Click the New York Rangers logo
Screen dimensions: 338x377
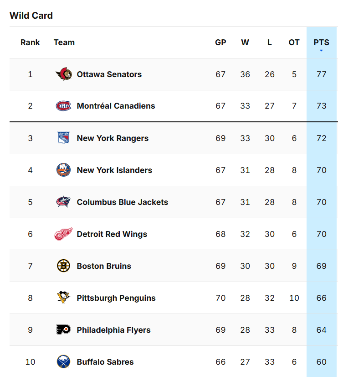[x=64, y=138]
